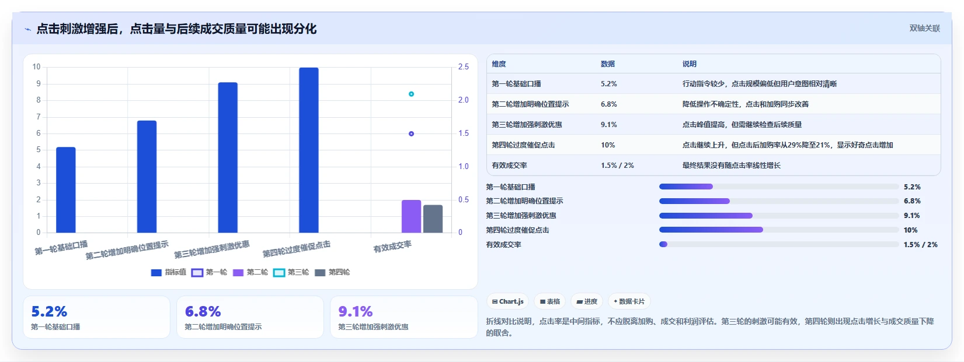Viewport: 964px width, 362px height.
Task: Select the 进度 tag
Action: pyautogui.click(x=587, y=301)
